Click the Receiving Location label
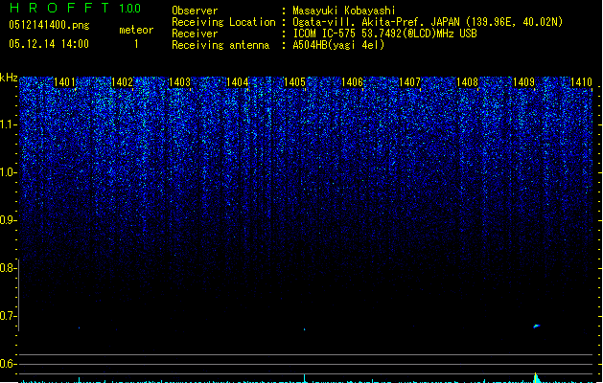 [223, 22]
